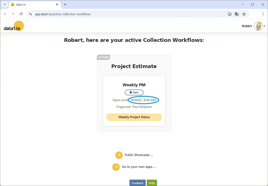Reload the page in browser
Viewport: 268px width, 186px height.
tap(21, 14)
